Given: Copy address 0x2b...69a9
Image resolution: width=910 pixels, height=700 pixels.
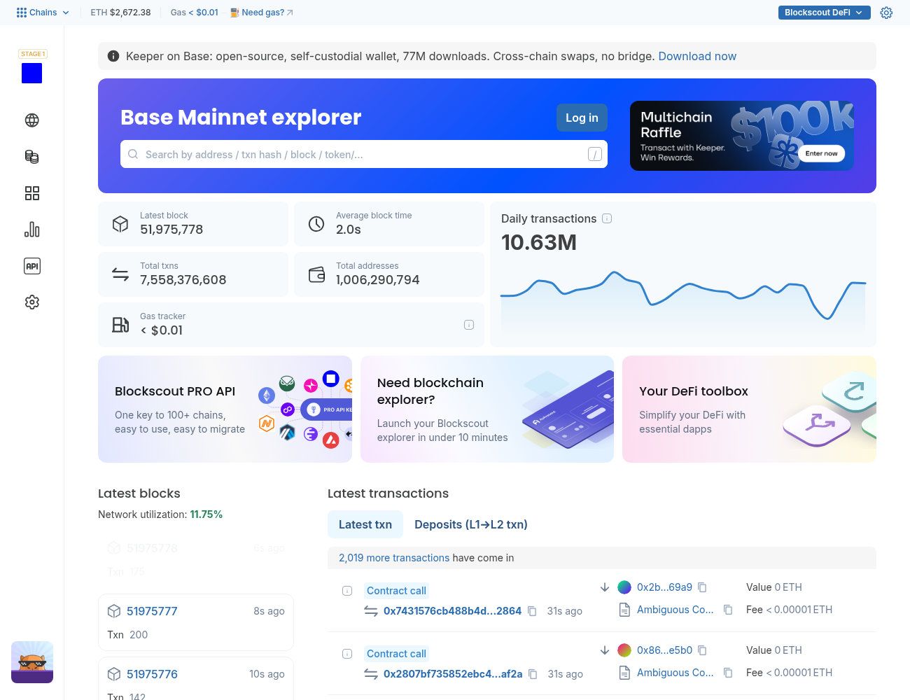Looking at the screenshot, I should [x=702, y=587].
